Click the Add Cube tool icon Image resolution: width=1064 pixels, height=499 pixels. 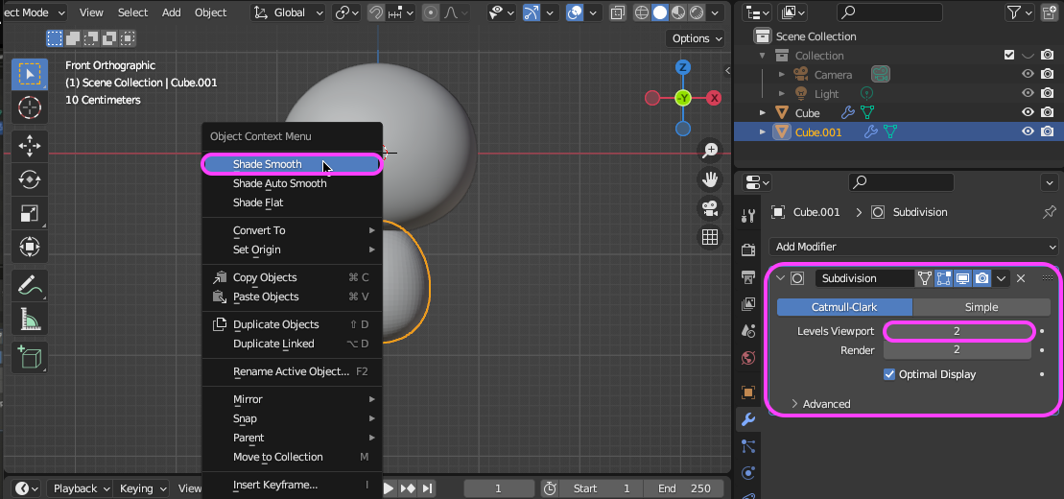[30, 356]
